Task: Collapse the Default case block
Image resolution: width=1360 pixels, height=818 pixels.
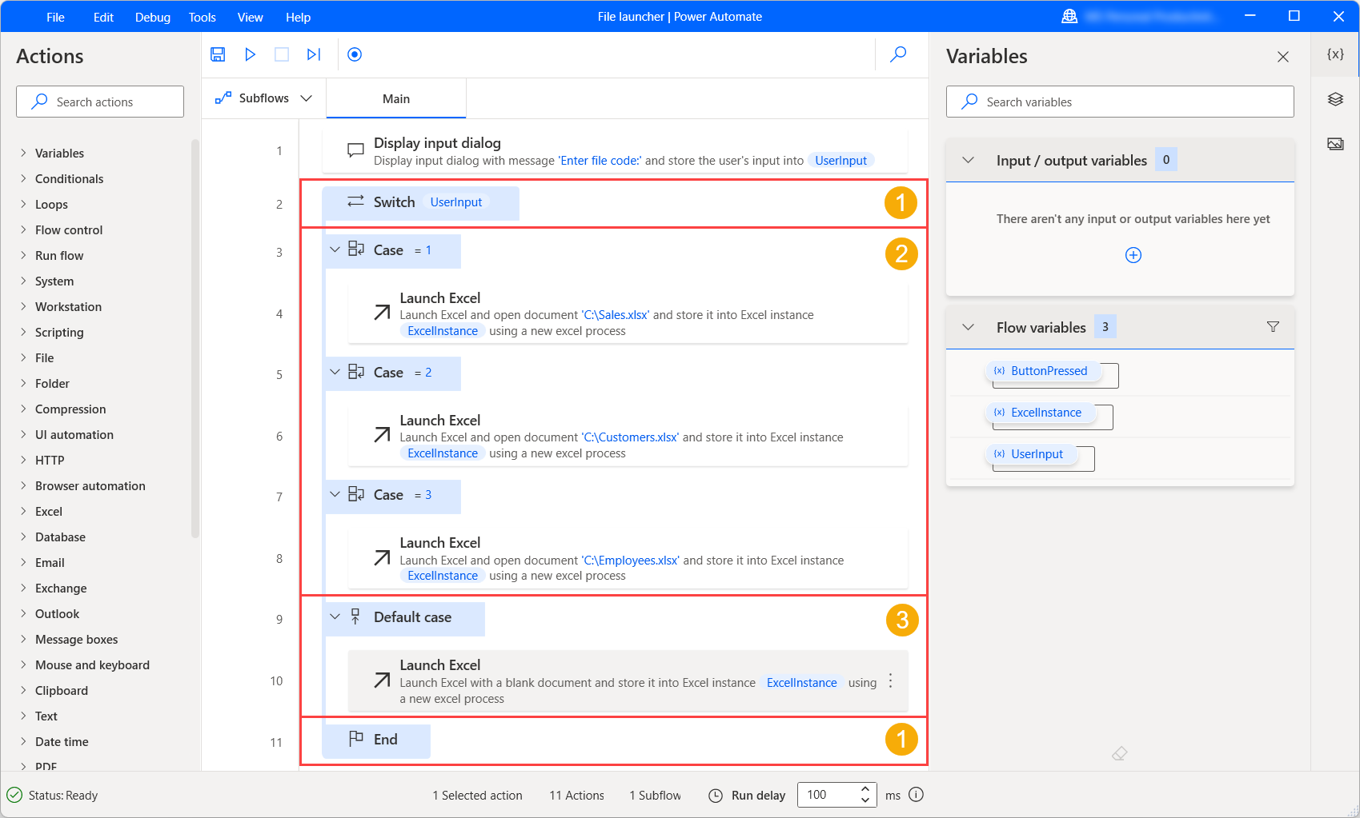Action: pyautogui.click(x=335, y=617)
